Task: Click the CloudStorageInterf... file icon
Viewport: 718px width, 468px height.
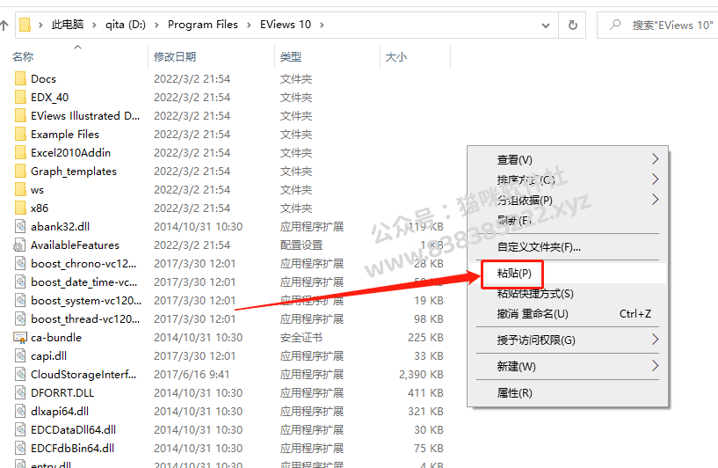Action: pos(20,375)
